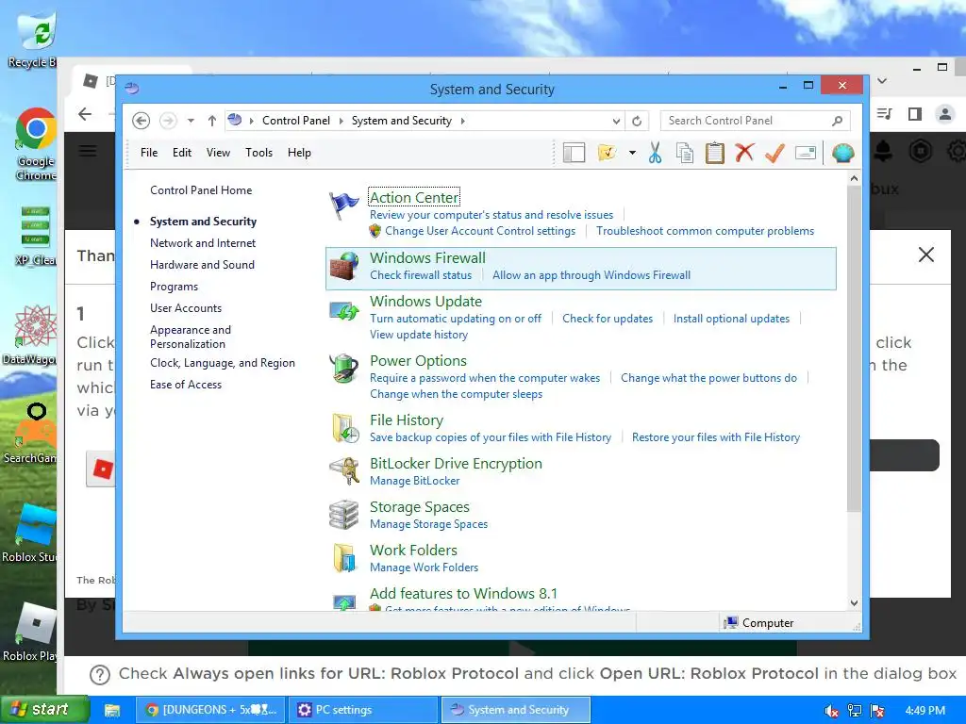The width and height of the screenshot is (966, 724).
Task: Switch to DUNGEONS Chrome taskbar item
Action: [210, 710]
